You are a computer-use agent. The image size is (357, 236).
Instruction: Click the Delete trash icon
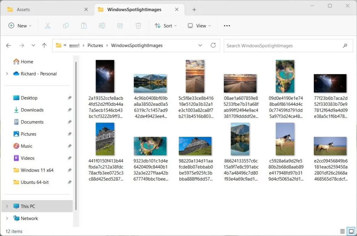point(138,26)
